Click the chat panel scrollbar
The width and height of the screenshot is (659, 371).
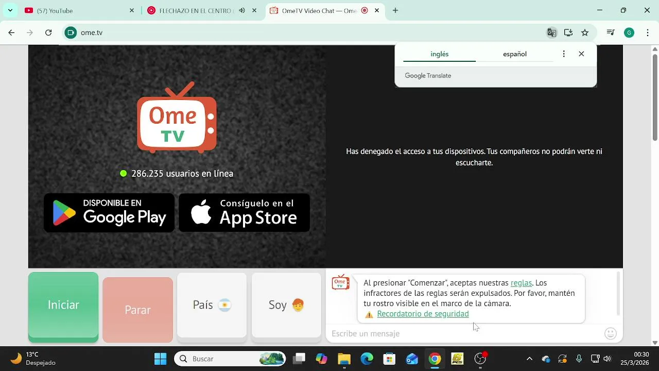tap(618, 294)
